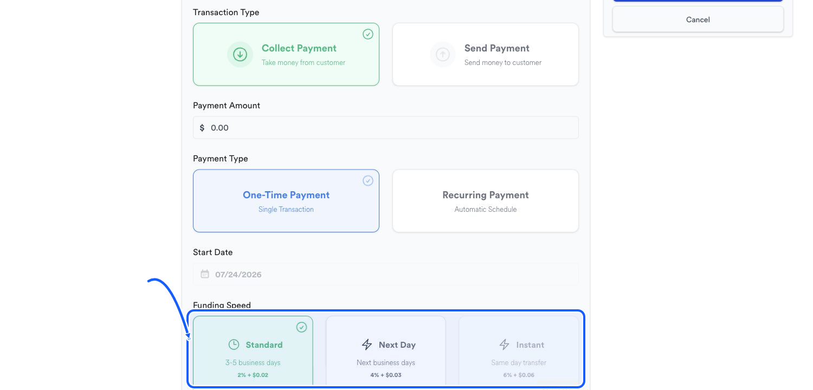The width and height of the screenshot is (813, 390).
Task: Click into the Payment Amount field
Action: (x=386, y=128)
